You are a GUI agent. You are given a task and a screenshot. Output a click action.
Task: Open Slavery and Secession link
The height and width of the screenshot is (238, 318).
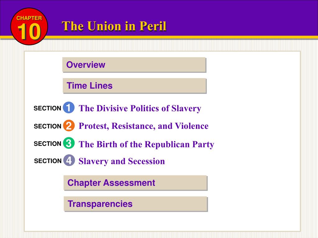click(122, 161)
